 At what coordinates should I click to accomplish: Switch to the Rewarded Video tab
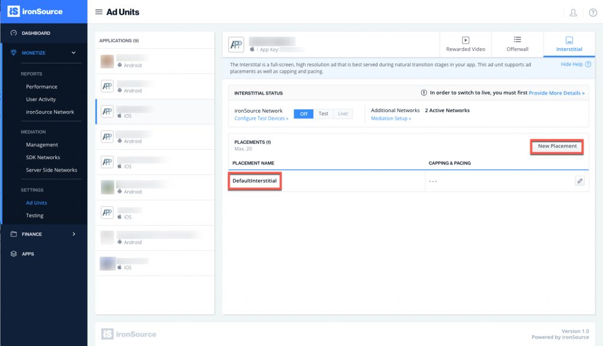[x=465, y=45]
